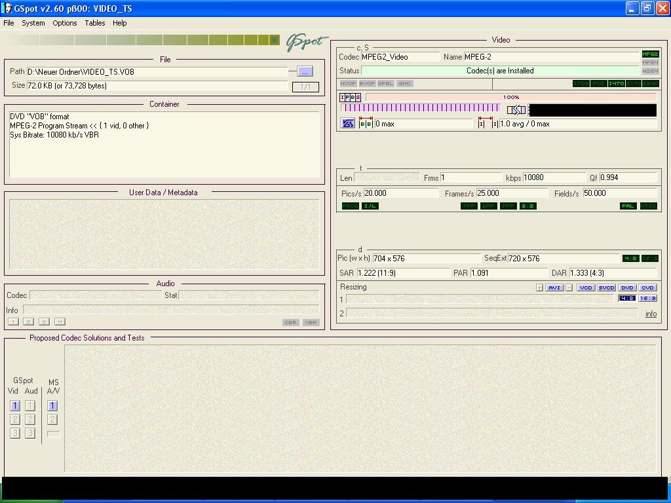The width and height of the screenshot is (671, 503).
Task: Click the DVD resize preset button
Action: [x=627, y=288]
